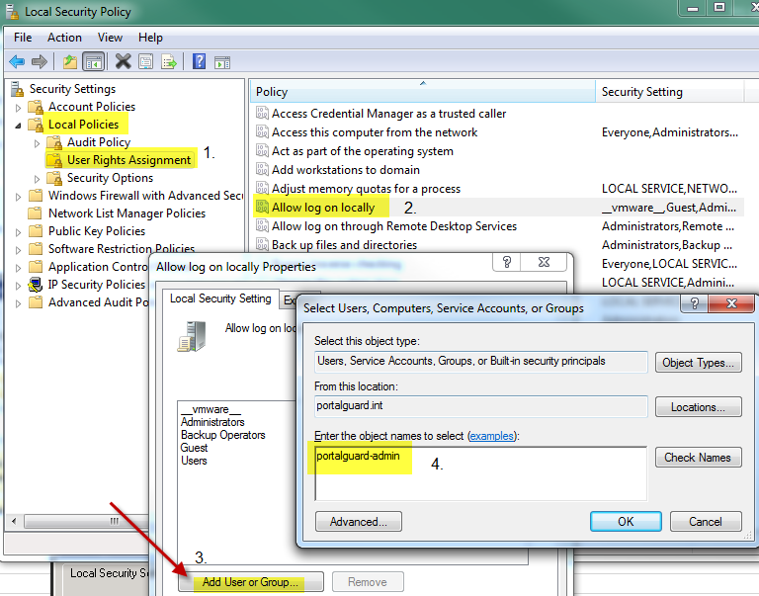Click the Forward arrow toolbar icon

[40, 62]
